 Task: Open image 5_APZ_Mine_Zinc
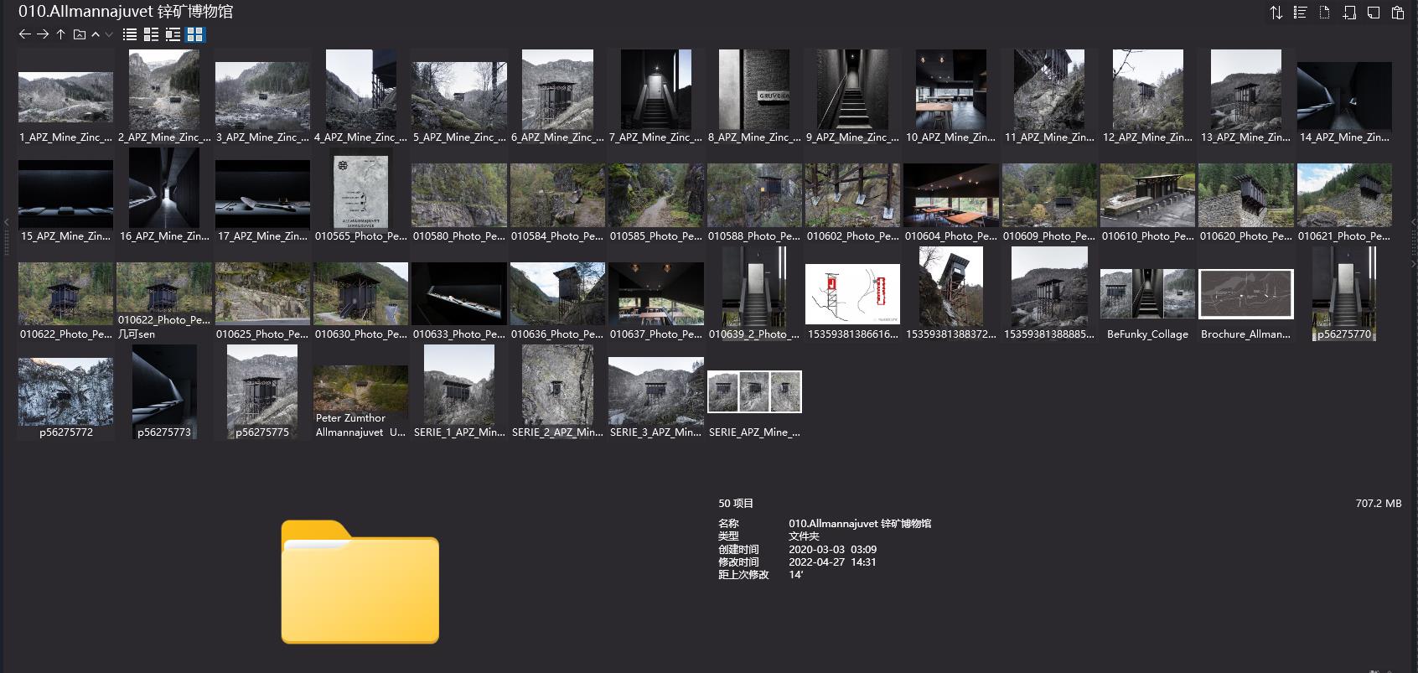(x=459, y=97)
